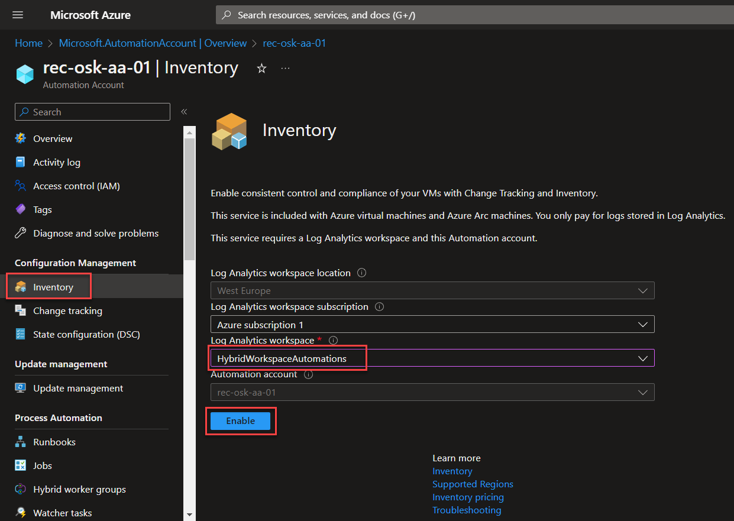Viewport: 734px width, 521px height.
Task: Expand the West Europe location dropdown
Action: pos(432,291)
